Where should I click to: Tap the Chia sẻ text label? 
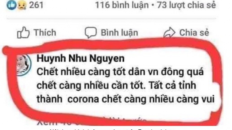click(x=194, y=33)
